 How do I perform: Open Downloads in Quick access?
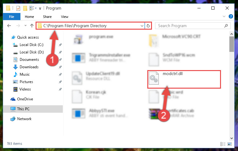click(29, 67)
